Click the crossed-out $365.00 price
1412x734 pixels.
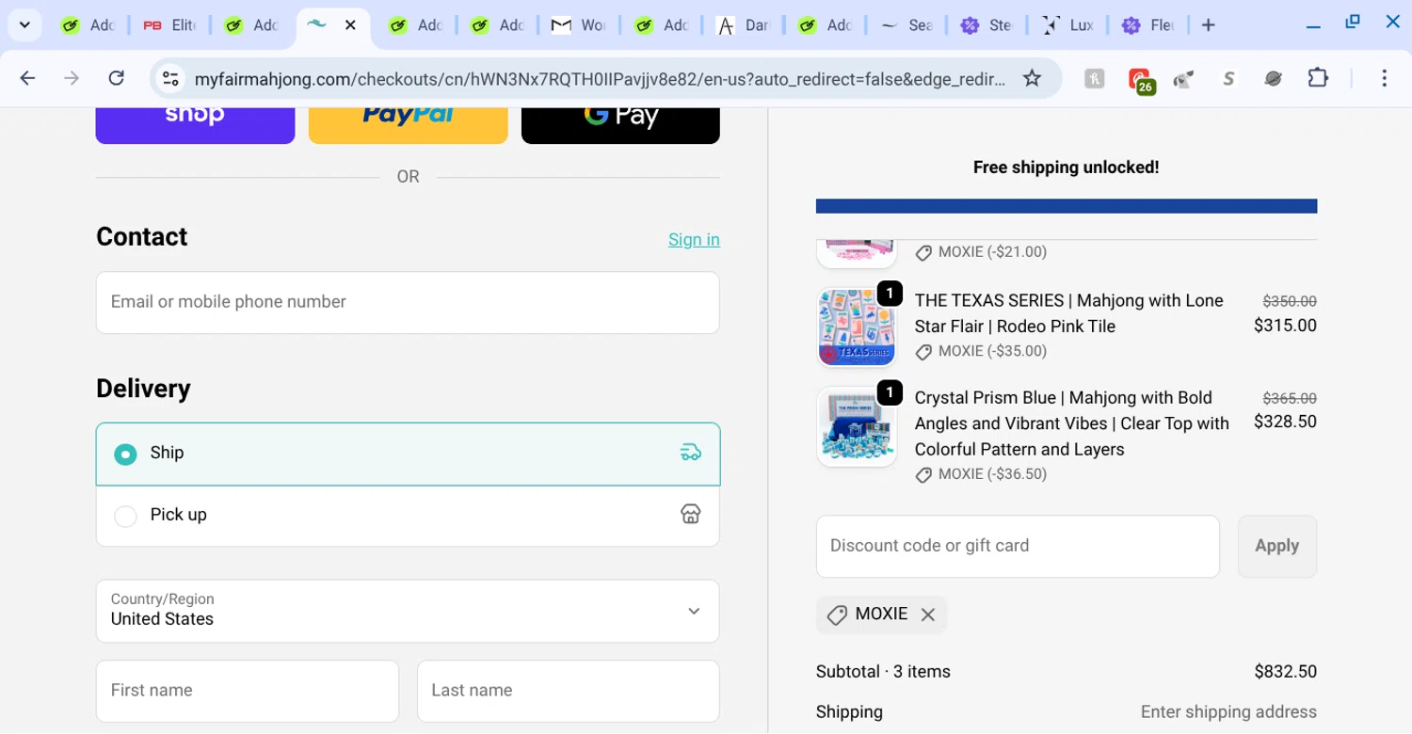(1290, 398)
